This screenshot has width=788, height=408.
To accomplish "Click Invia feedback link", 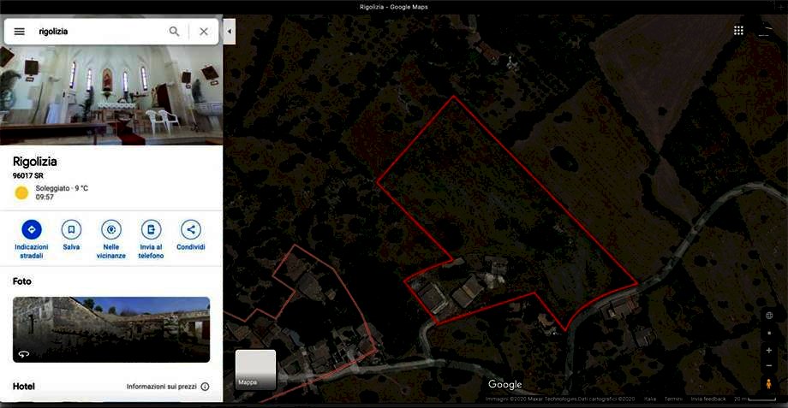I will click(x=708, y=399).
